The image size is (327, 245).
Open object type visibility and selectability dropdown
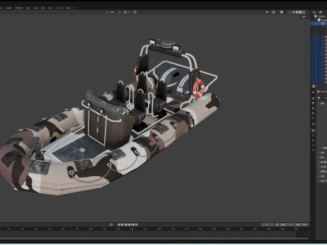coord(268,12)
